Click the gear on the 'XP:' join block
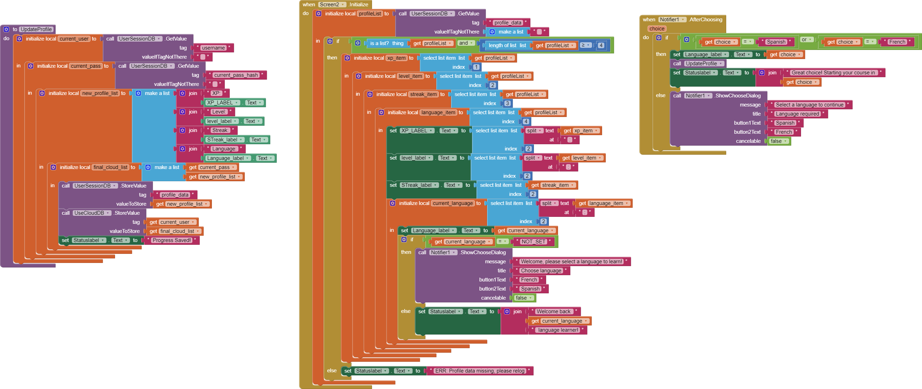The width and height of the screenshot is (922, 389). [x=183, y=93]
